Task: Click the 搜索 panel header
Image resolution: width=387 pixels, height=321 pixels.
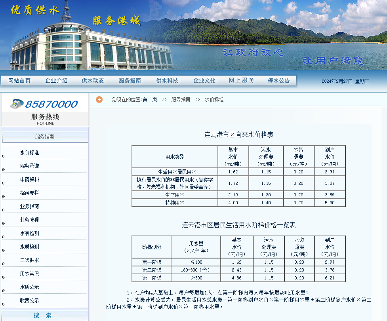Action: pos(43,315)
